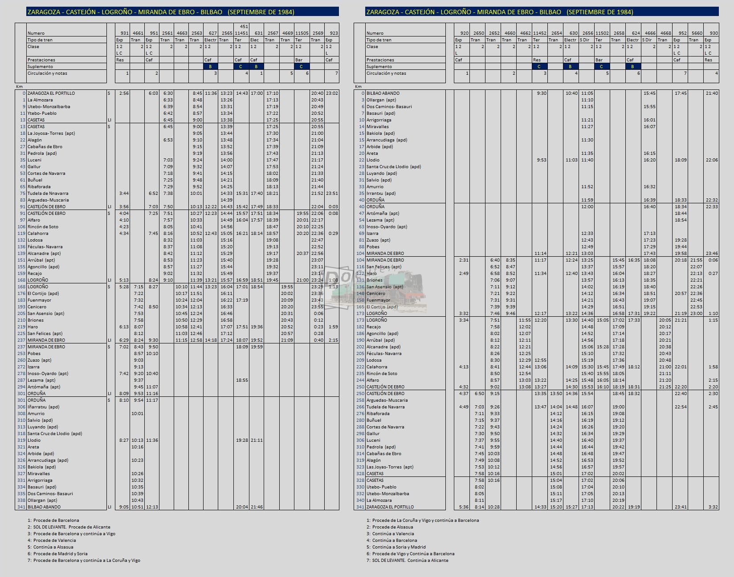Click the 5:36 Zaragoza arrival time of train 920
The image size is (734, 577).
(x=464, y=507)
